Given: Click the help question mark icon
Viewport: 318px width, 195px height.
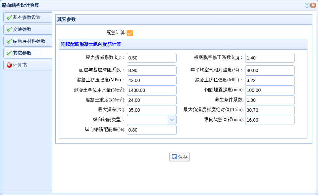Looking at the screenshot, I should pos(307,5).
